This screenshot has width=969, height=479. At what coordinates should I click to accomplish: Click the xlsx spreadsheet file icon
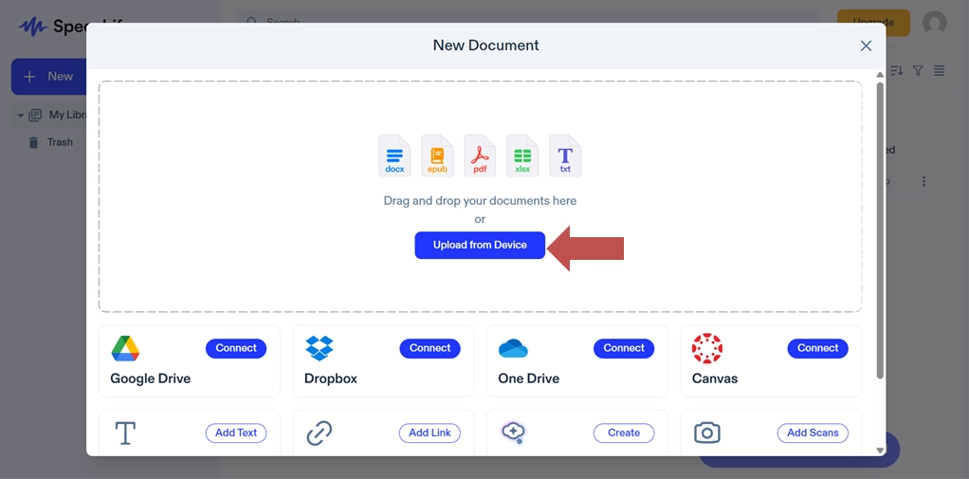click(522, 156)
